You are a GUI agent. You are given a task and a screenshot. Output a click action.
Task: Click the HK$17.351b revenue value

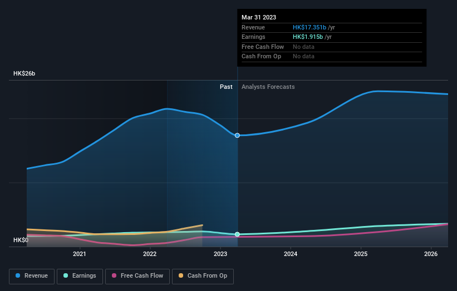pos(309,27)
